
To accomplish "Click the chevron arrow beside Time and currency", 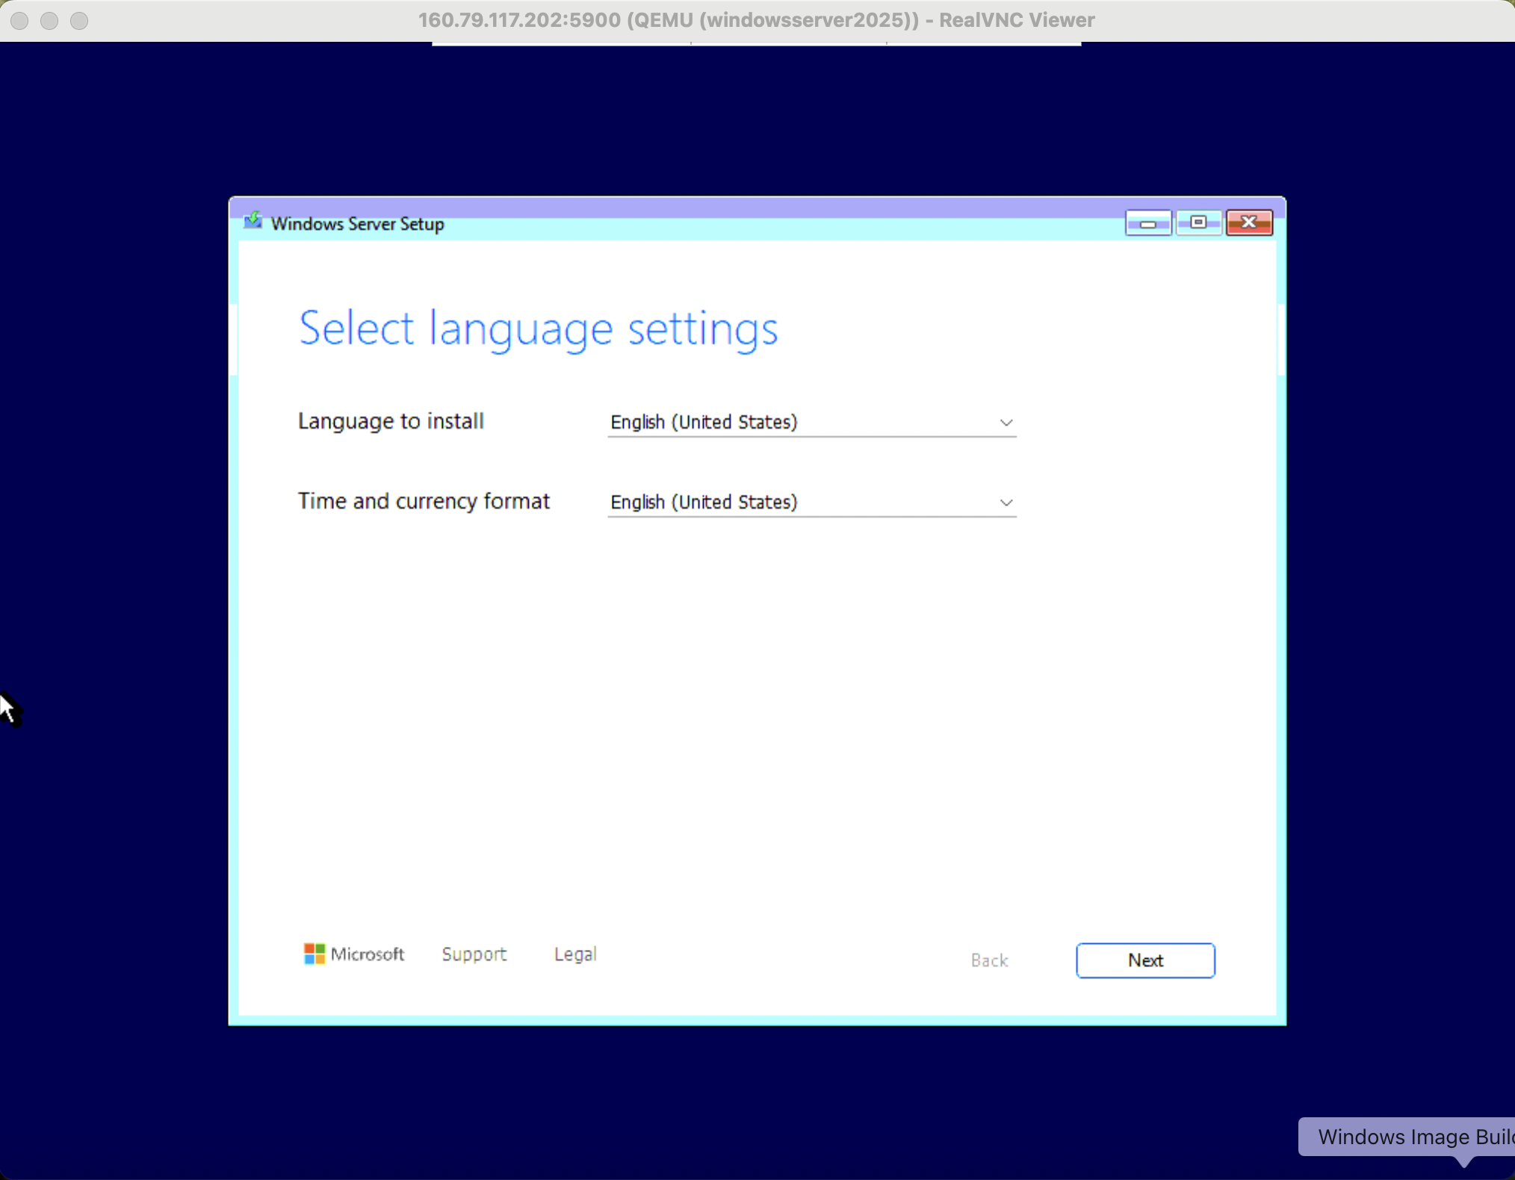I will pos(1006,503).
